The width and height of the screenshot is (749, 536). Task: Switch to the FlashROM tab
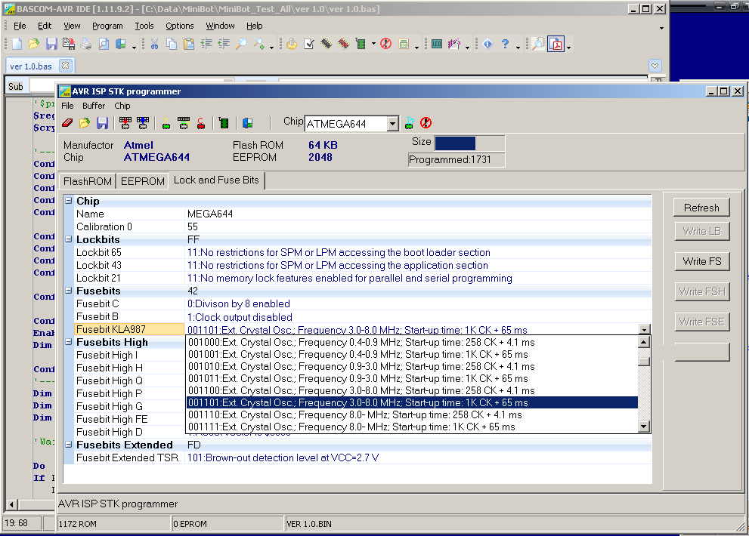point(88,181)
